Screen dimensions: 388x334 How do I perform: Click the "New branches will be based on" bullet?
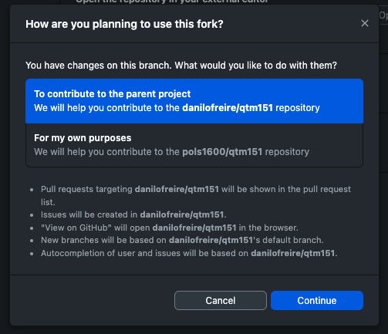pos(182,240)
